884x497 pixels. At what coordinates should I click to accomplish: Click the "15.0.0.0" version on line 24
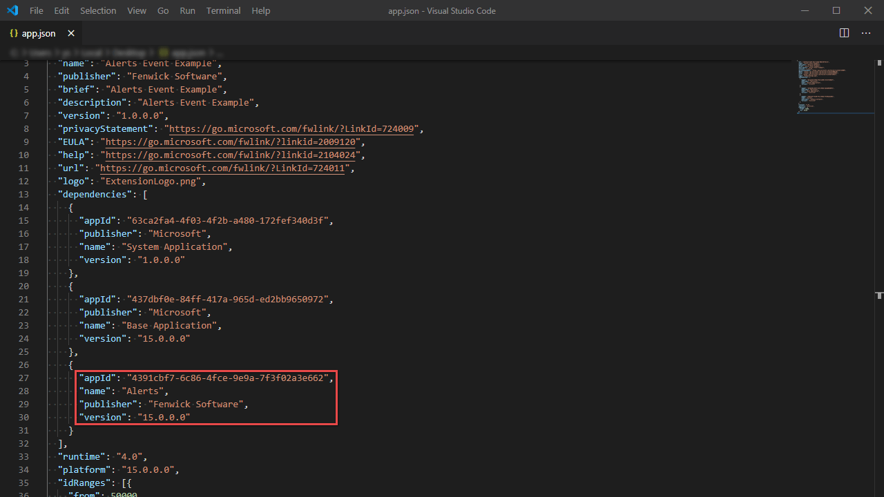tap(163, 339)
